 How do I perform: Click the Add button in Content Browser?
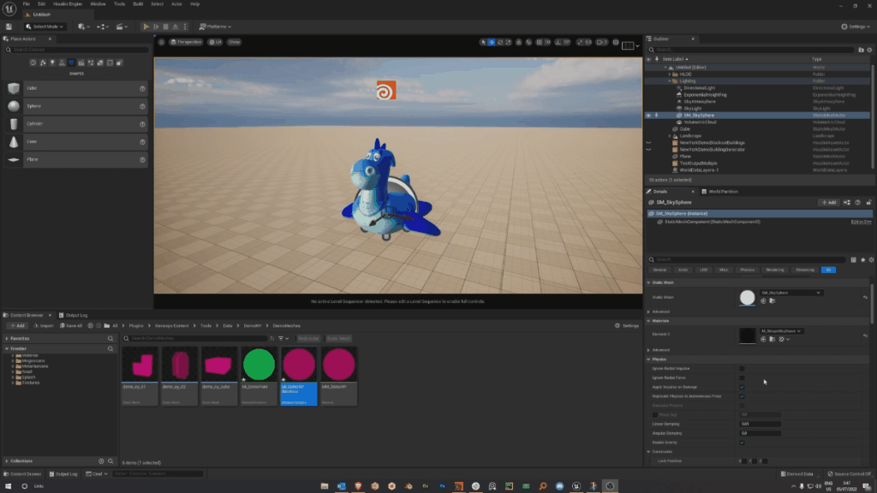pyautogui.click(x=17, y=325)
